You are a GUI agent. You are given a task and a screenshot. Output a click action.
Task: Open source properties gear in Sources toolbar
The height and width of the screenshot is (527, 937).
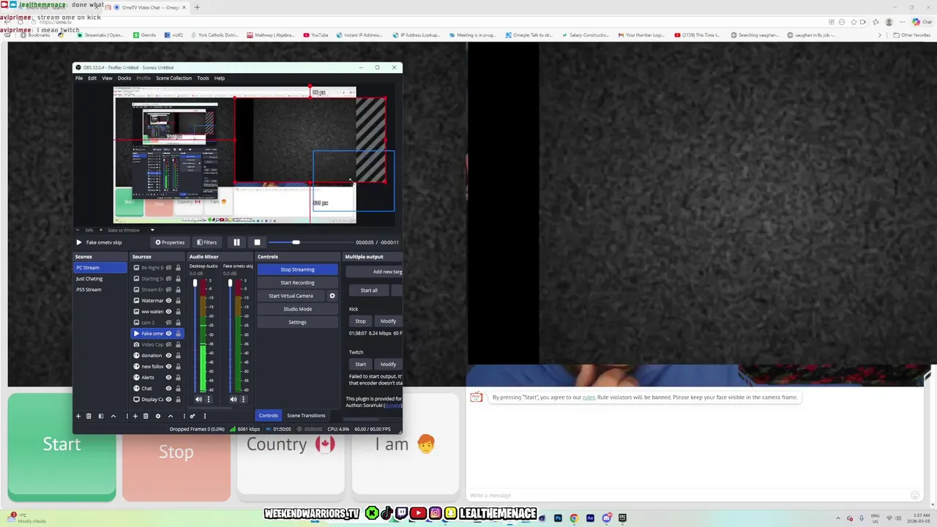157,416
